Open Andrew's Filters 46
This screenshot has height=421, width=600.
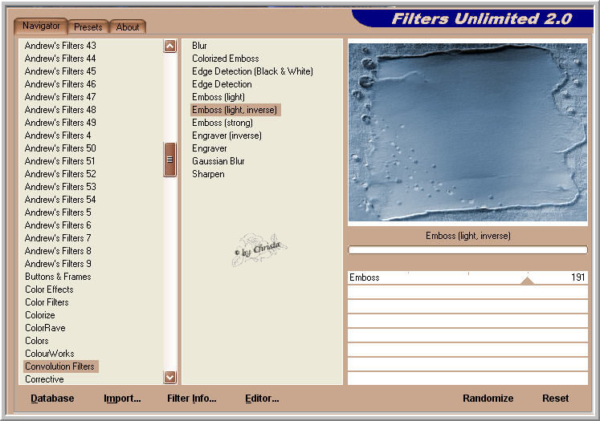(60, 84)
